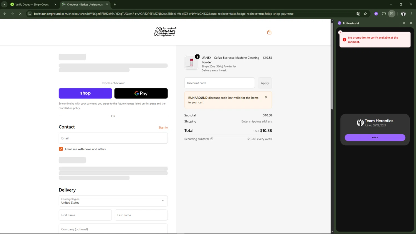Viewport: 416px width, 234px height.
Task: Click the Total price $10.88
Action: pyautogui.click(x=266, y=131)
